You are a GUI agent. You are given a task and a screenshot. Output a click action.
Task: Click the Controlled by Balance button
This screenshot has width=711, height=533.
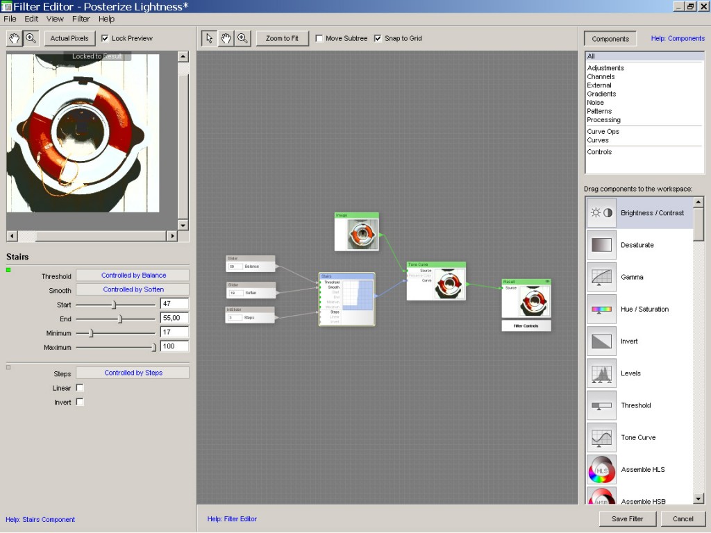[x=133, y=275]
